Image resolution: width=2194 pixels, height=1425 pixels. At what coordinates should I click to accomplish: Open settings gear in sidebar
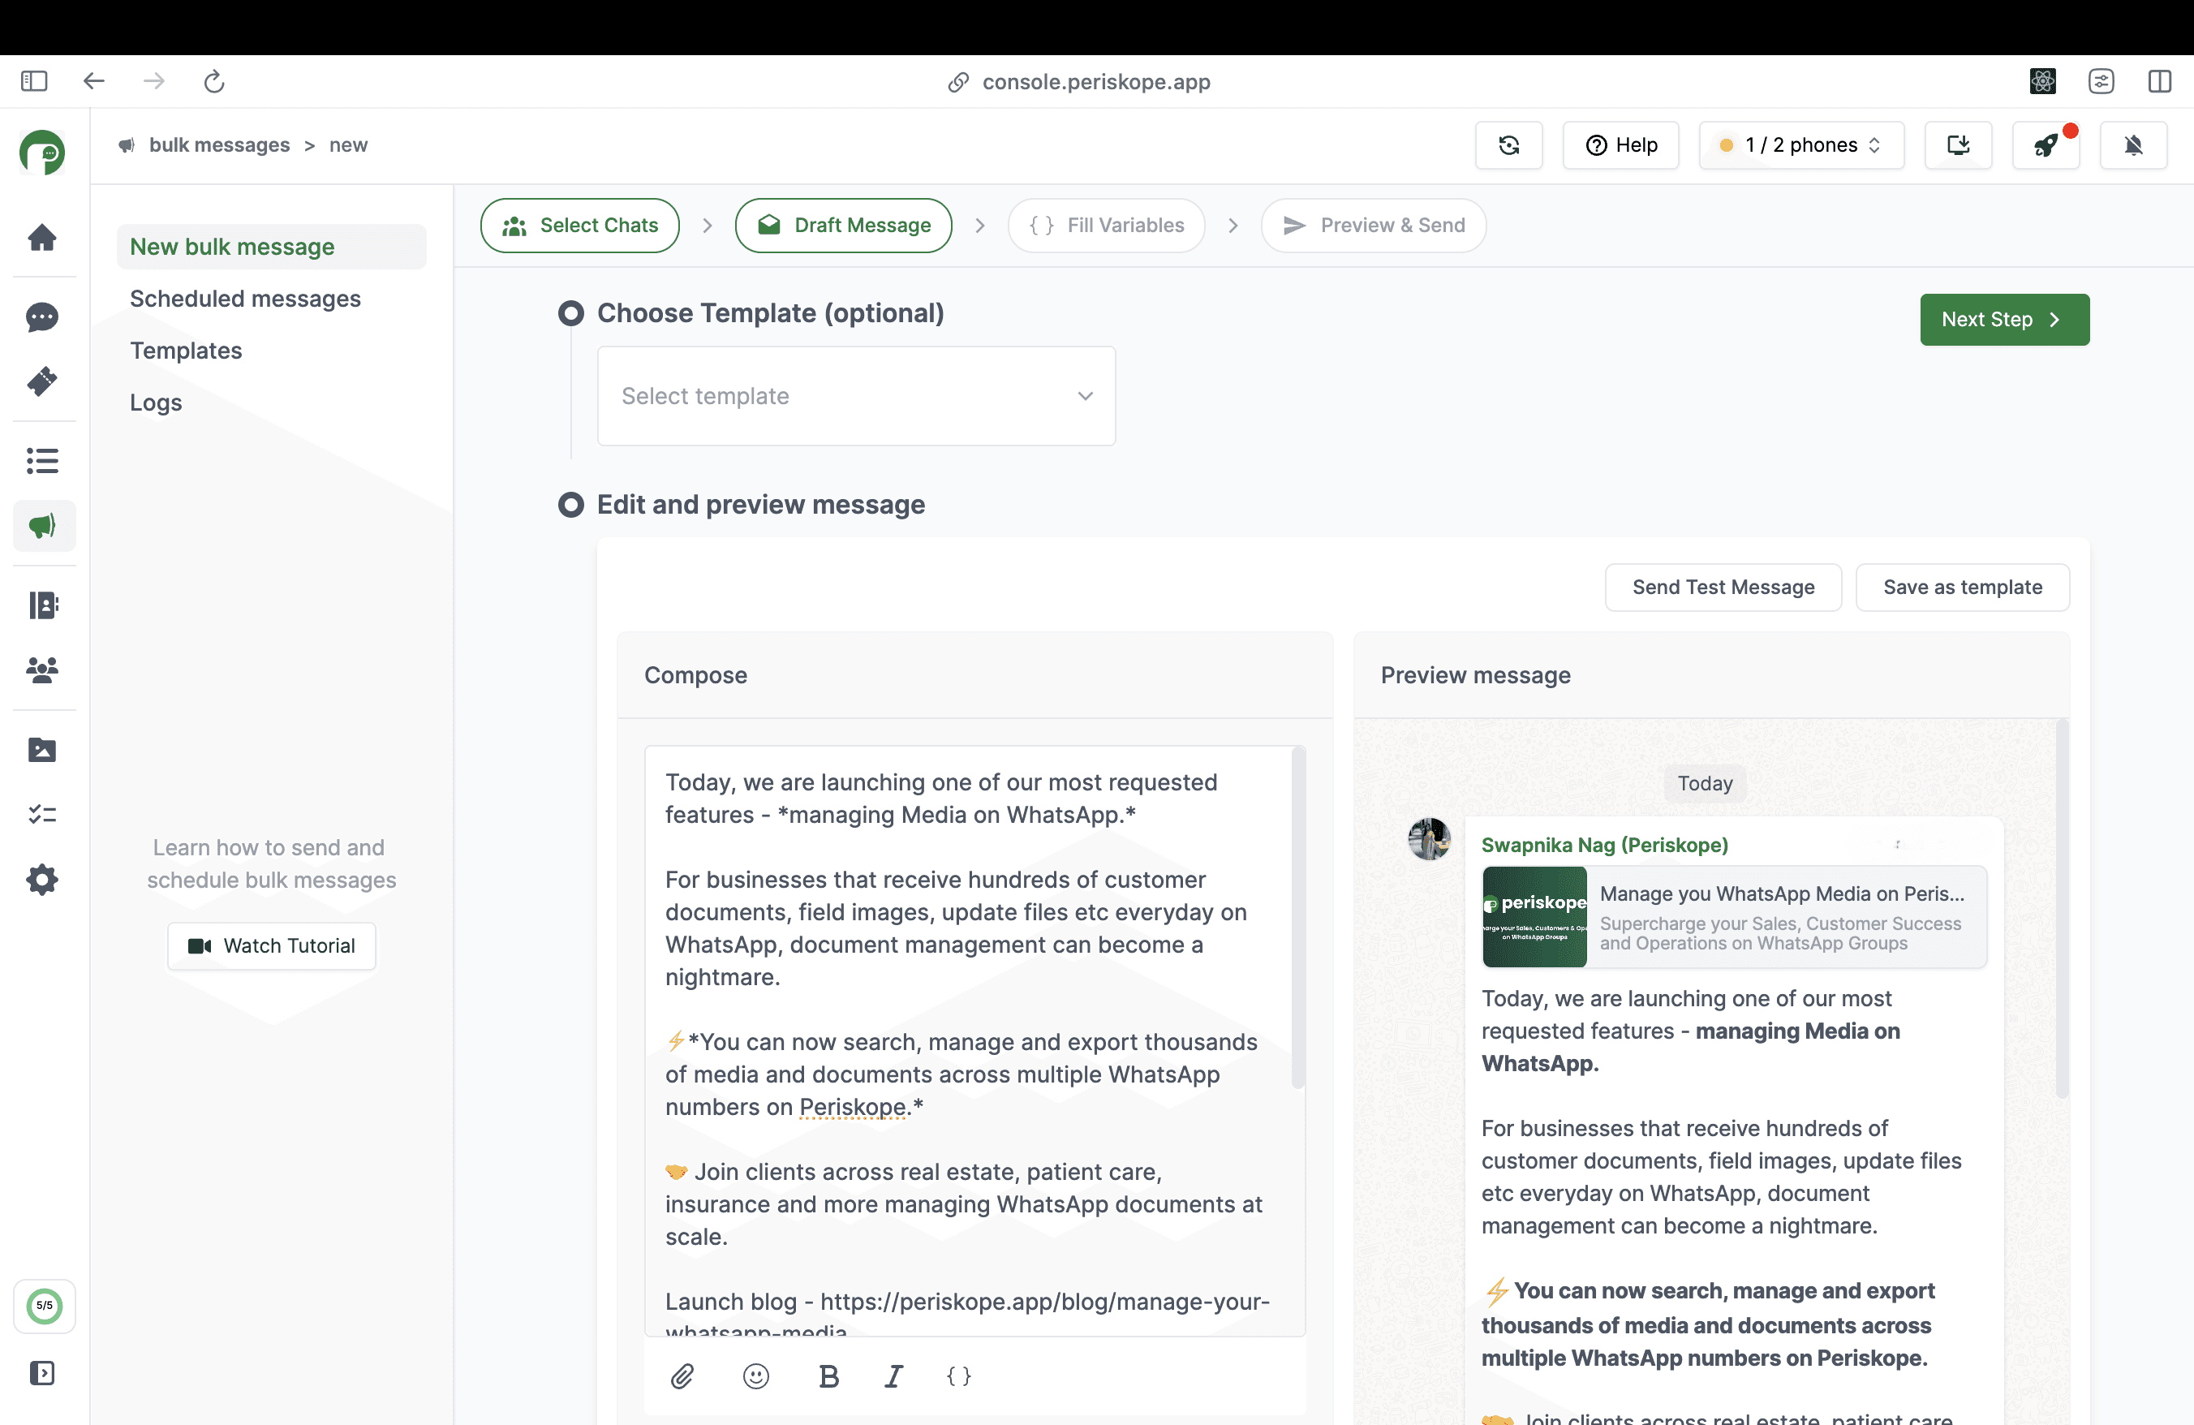[42, 880]
